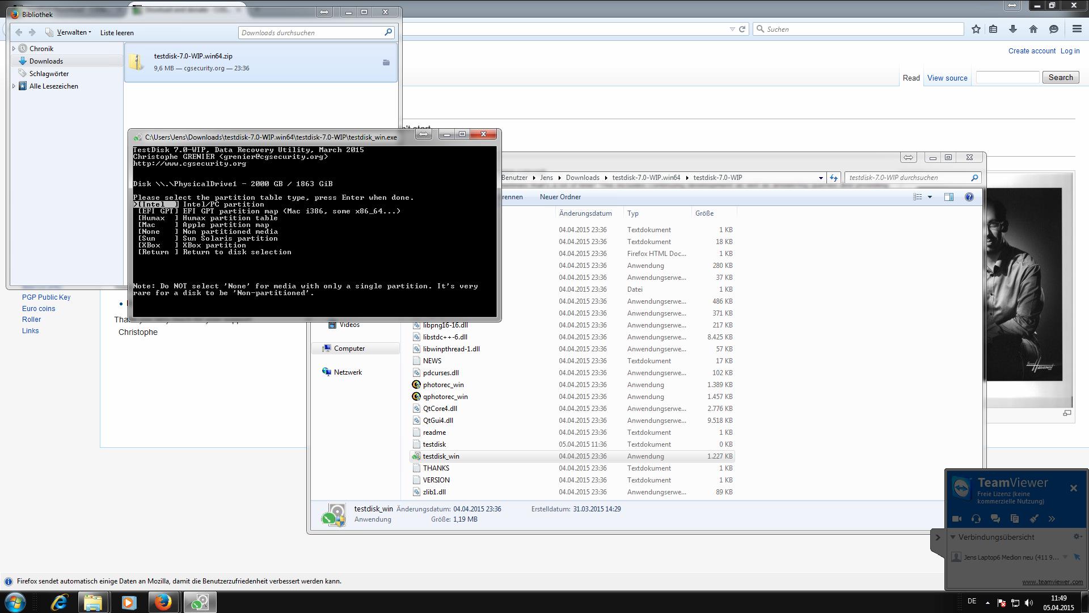The image size is (1089, 613).
Task: Click Firefox bookmark star icon
Action: point(976,29)
